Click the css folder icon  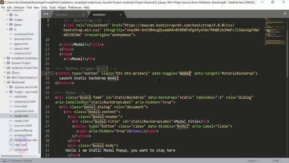pyautogui.click(x=11, y=15)
